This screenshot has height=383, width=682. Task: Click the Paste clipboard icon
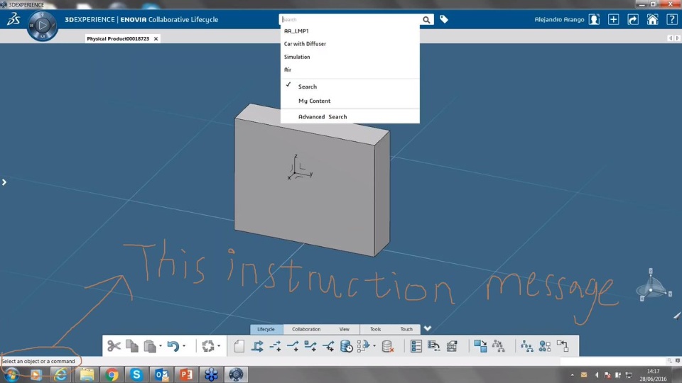(x=150, y=345)
